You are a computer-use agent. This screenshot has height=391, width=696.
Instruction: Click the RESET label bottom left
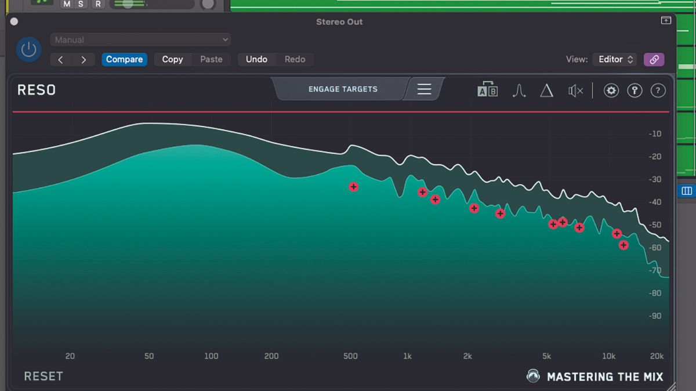[43, 376]
